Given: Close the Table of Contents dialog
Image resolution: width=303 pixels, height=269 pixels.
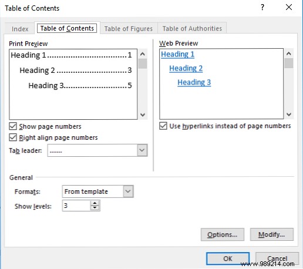Looking at the screenshot, I should 289,8.
